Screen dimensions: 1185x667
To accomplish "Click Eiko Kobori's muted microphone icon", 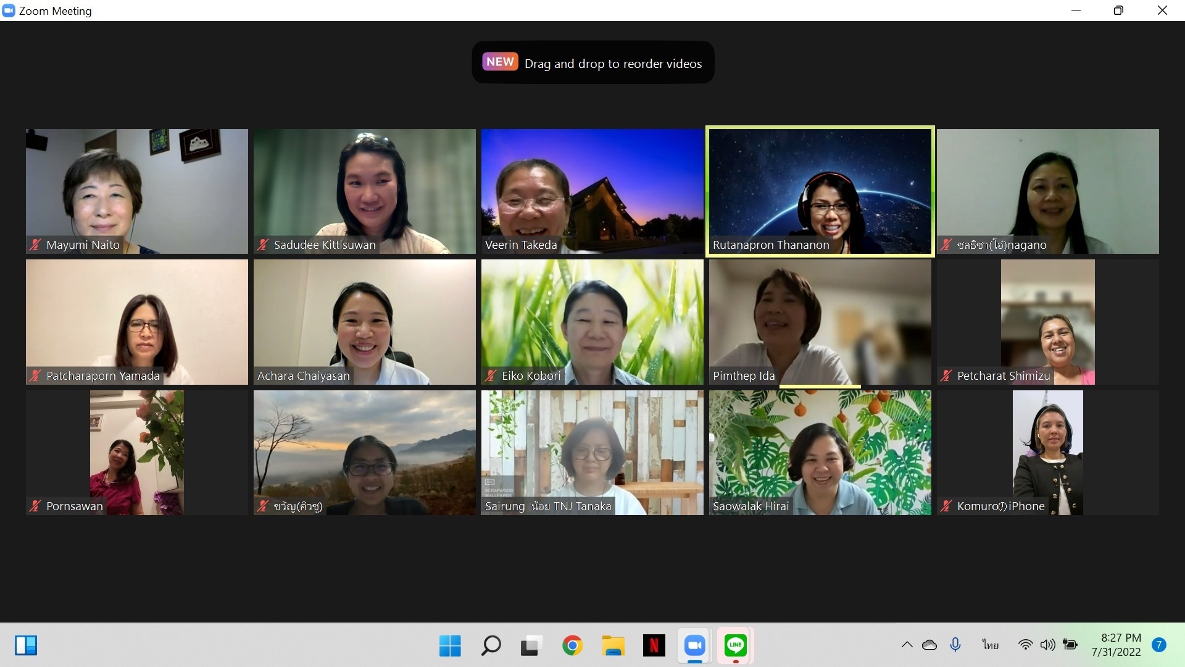I will click(491, 375).
